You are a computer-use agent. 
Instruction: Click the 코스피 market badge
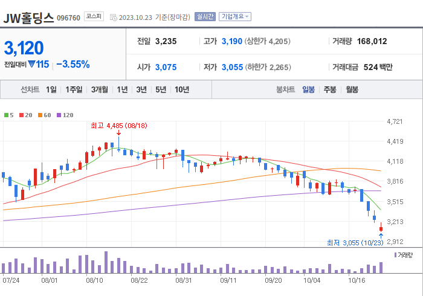(x=94, y=16)
